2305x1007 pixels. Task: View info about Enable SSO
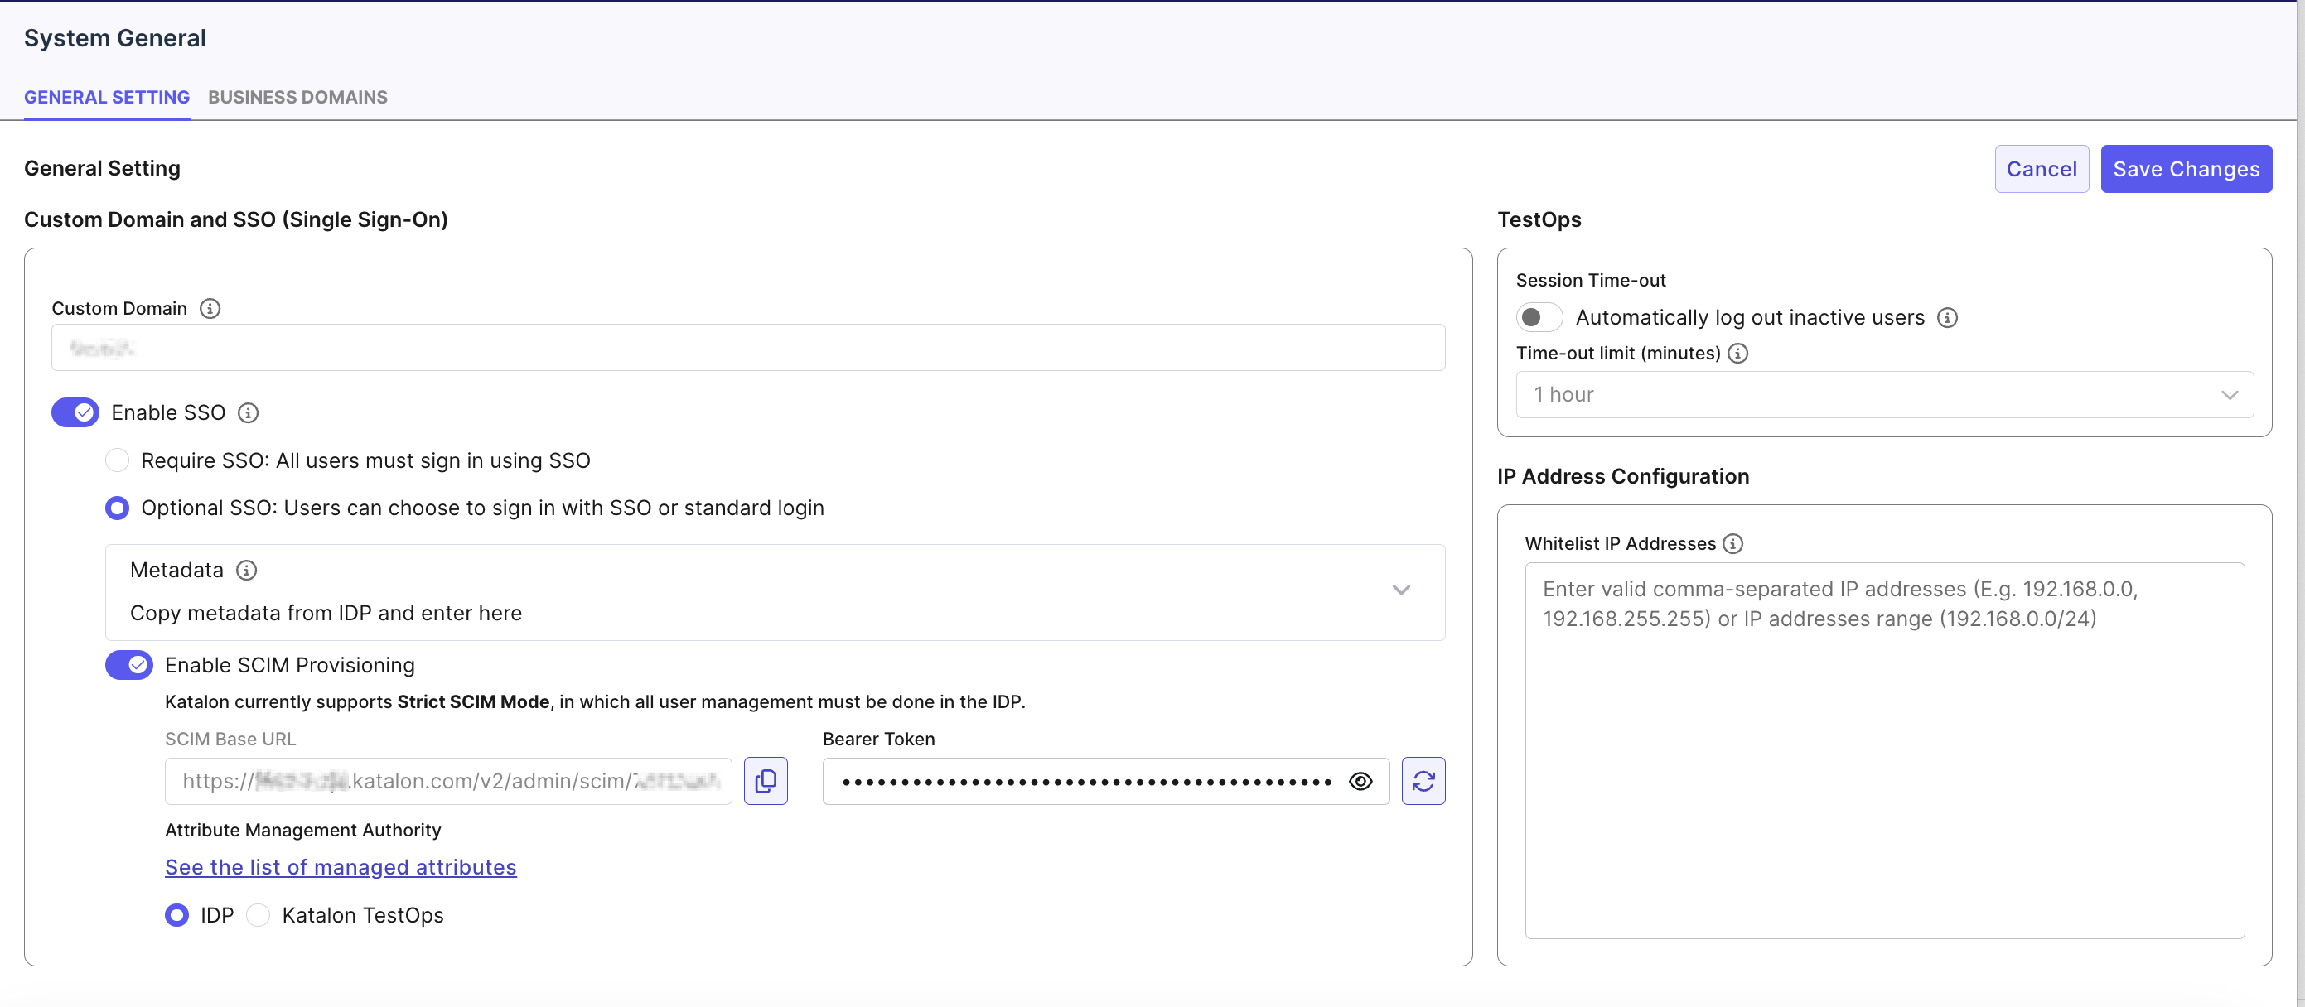point(247,412)
